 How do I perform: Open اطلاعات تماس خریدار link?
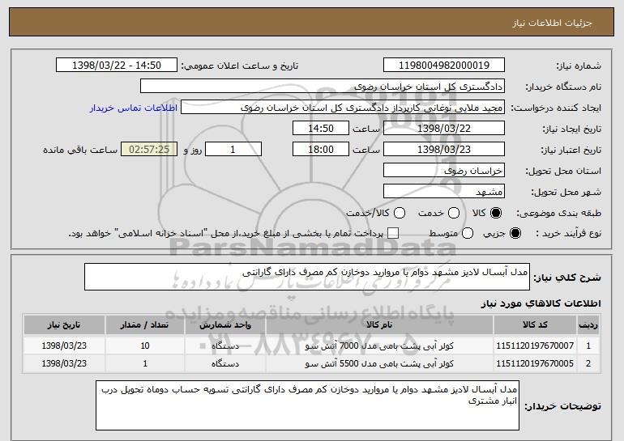(x=134, y=108)
